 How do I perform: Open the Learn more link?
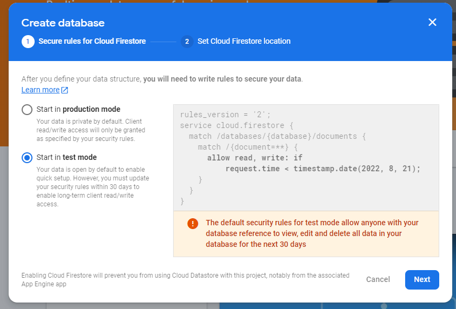click(41, 90)
